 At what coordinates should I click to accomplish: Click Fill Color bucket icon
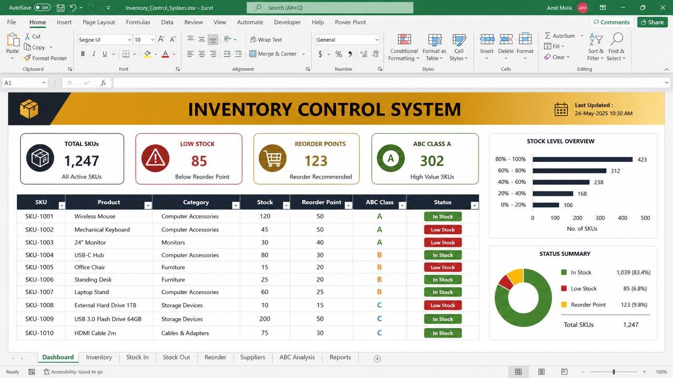pos(147,54)
